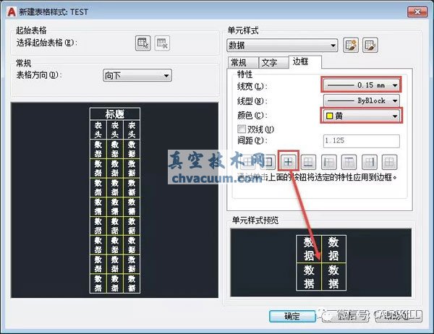Apply properties to left border button
The image size is (434, 334).
(329, 162)
